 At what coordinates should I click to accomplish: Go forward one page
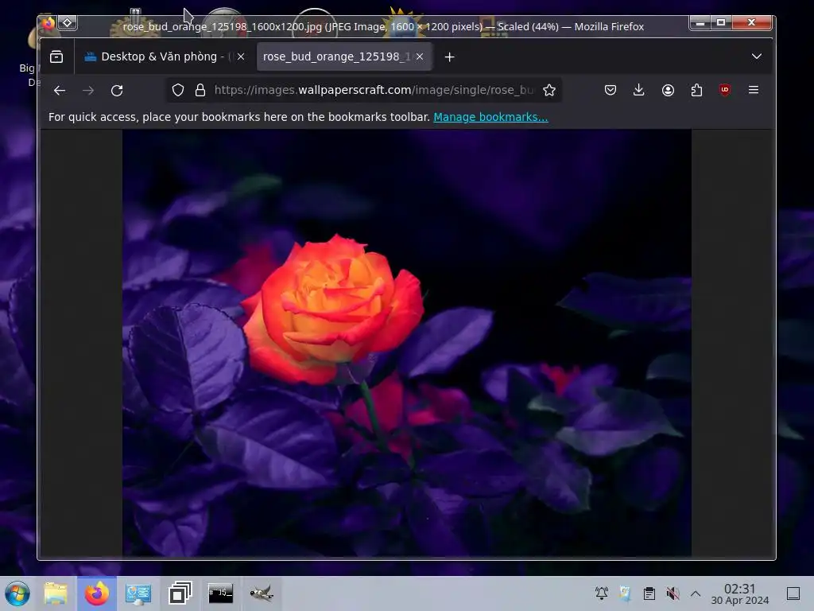88,91
